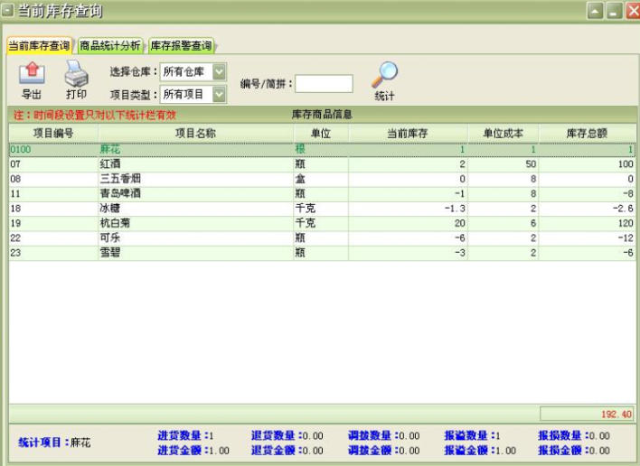
Task: Select the 冰糖 row
Action: click(x=322, y=209)
